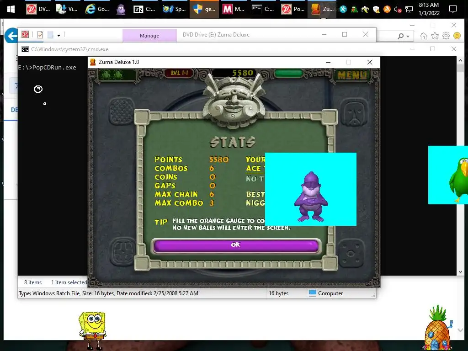Click the browser search magnifier icon
468x351 pixels.
[400, 36]
